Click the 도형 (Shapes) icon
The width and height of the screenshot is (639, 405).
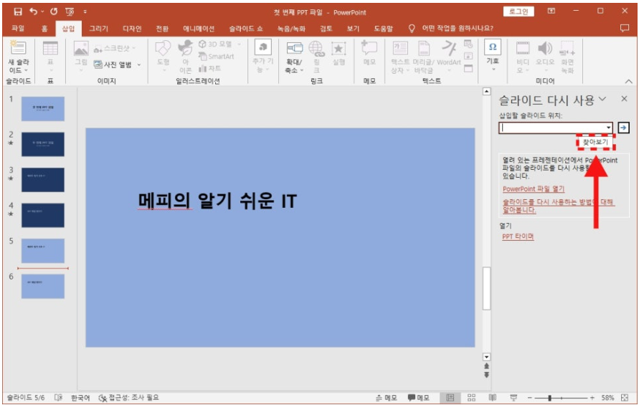click(163, 48)
